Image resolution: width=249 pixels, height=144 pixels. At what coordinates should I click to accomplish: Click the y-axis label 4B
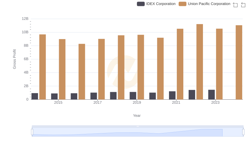(x=26, y=72)
